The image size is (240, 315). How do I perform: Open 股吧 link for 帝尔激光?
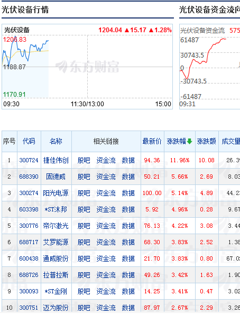point(84,226)
